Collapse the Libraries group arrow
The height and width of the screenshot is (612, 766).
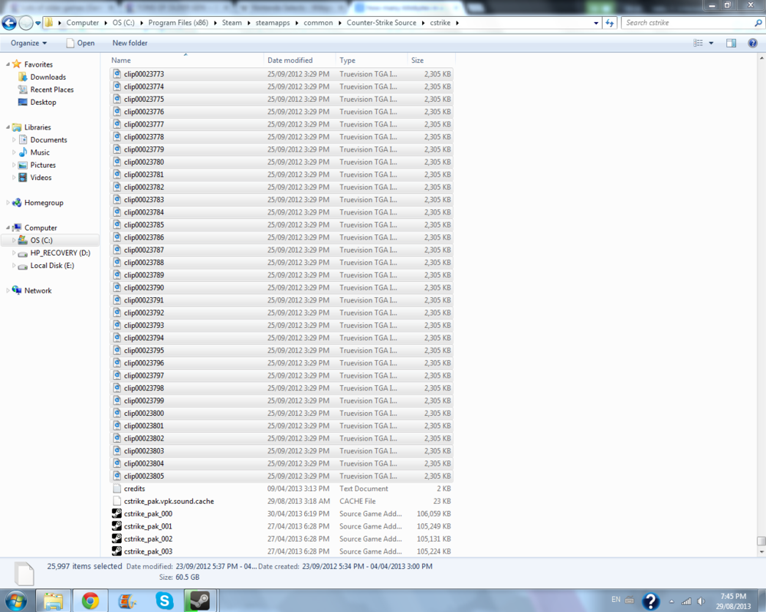click(x=8, y=127)
